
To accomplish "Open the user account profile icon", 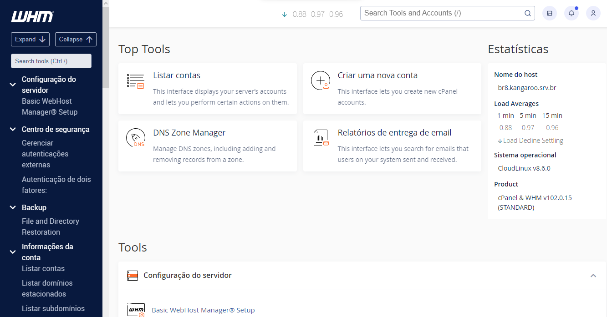I will [593, 13].
